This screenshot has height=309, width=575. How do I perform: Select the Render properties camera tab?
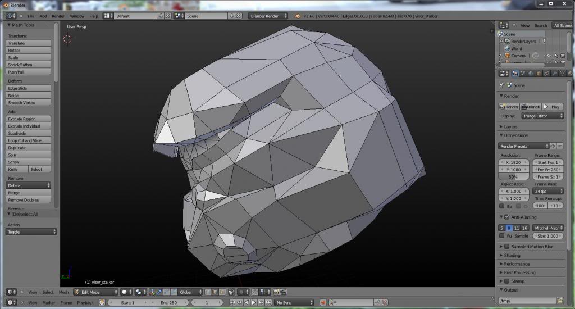(x=515, y=74)
